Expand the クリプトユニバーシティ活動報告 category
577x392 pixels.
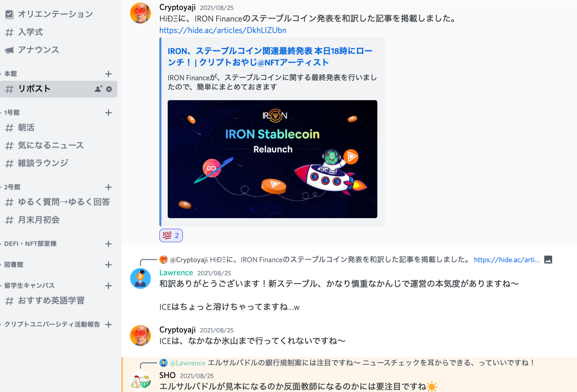point(52,324)
